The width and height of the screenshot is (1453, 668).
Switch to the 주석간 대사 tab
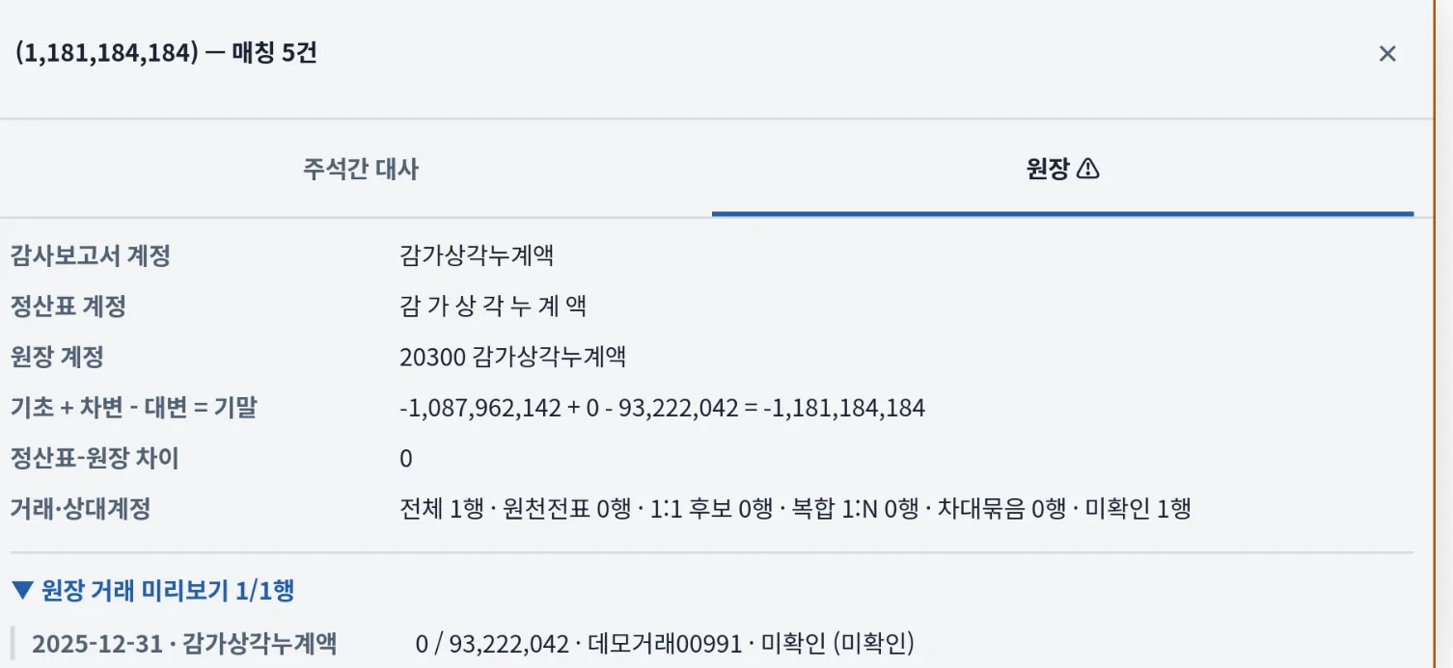[361, 170]
